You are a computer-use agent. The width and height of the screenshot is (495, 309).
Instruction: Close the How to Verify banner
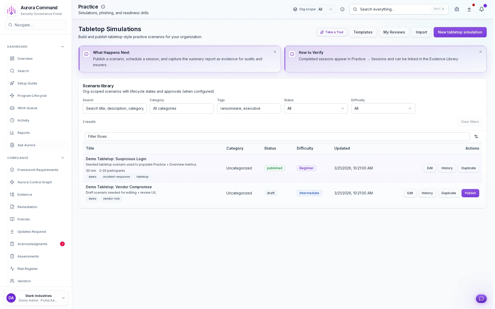tap(481, 52)
